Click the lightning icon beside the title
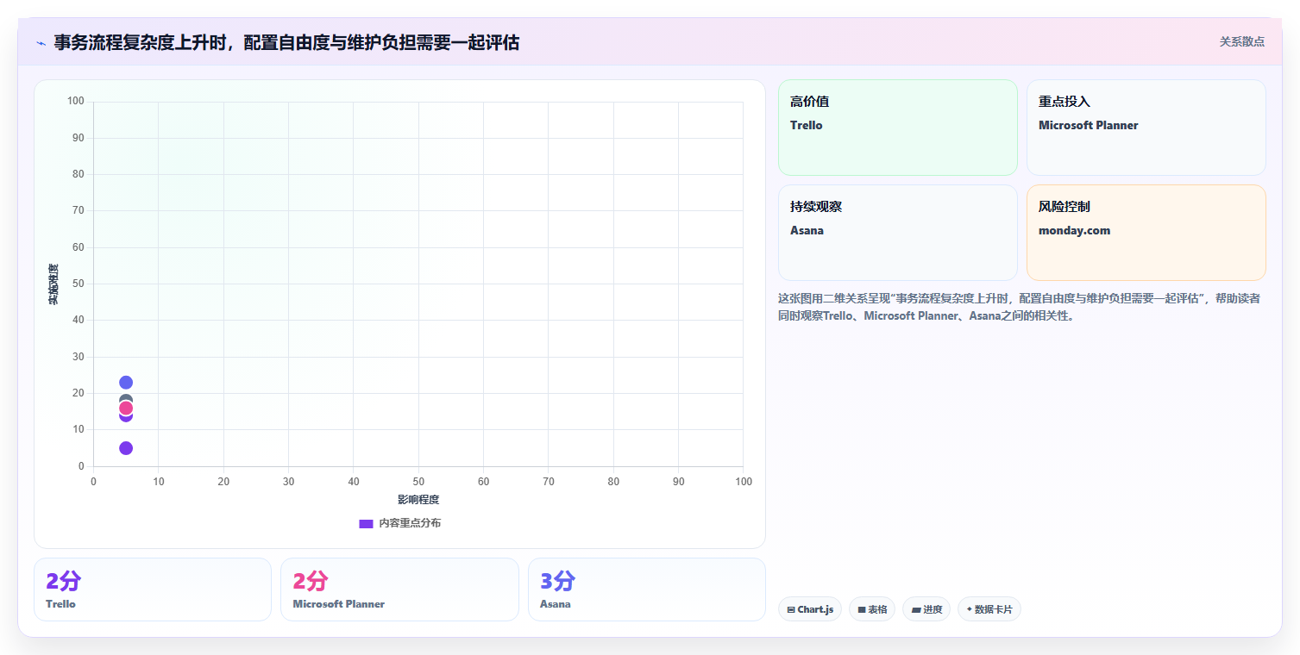 coord(41,42)
